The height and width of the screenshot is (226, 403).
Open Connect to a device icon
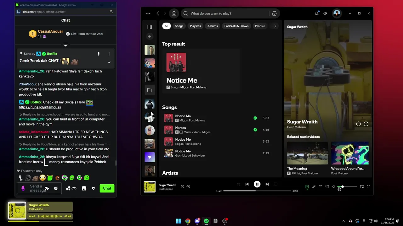click(x=327, y=187)
